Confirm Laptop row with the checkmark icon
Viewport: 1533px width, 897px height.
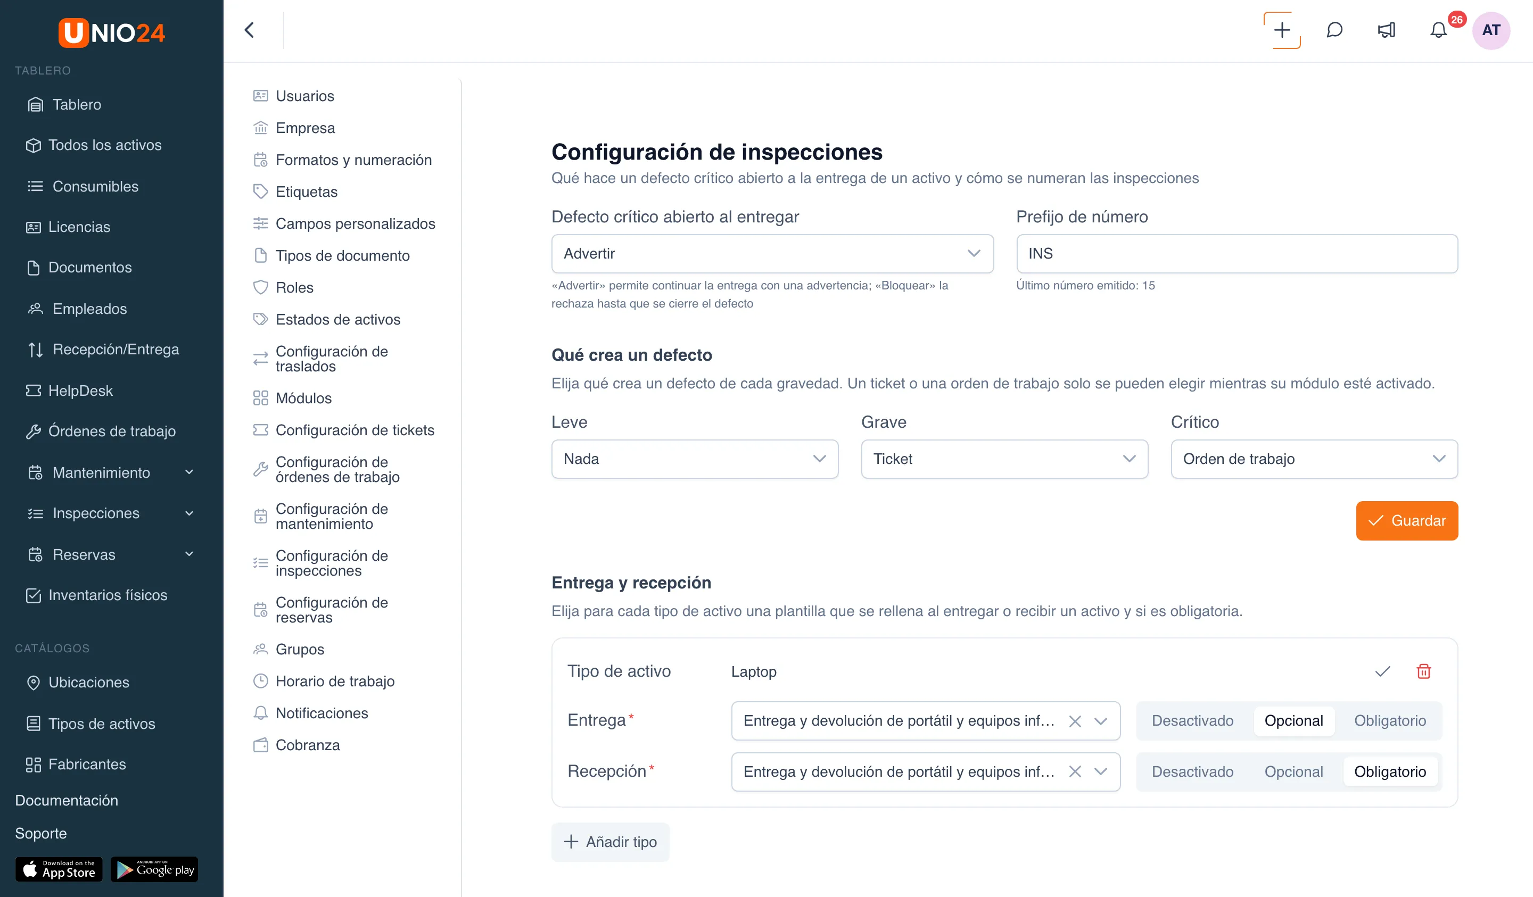click(1382, 671)
